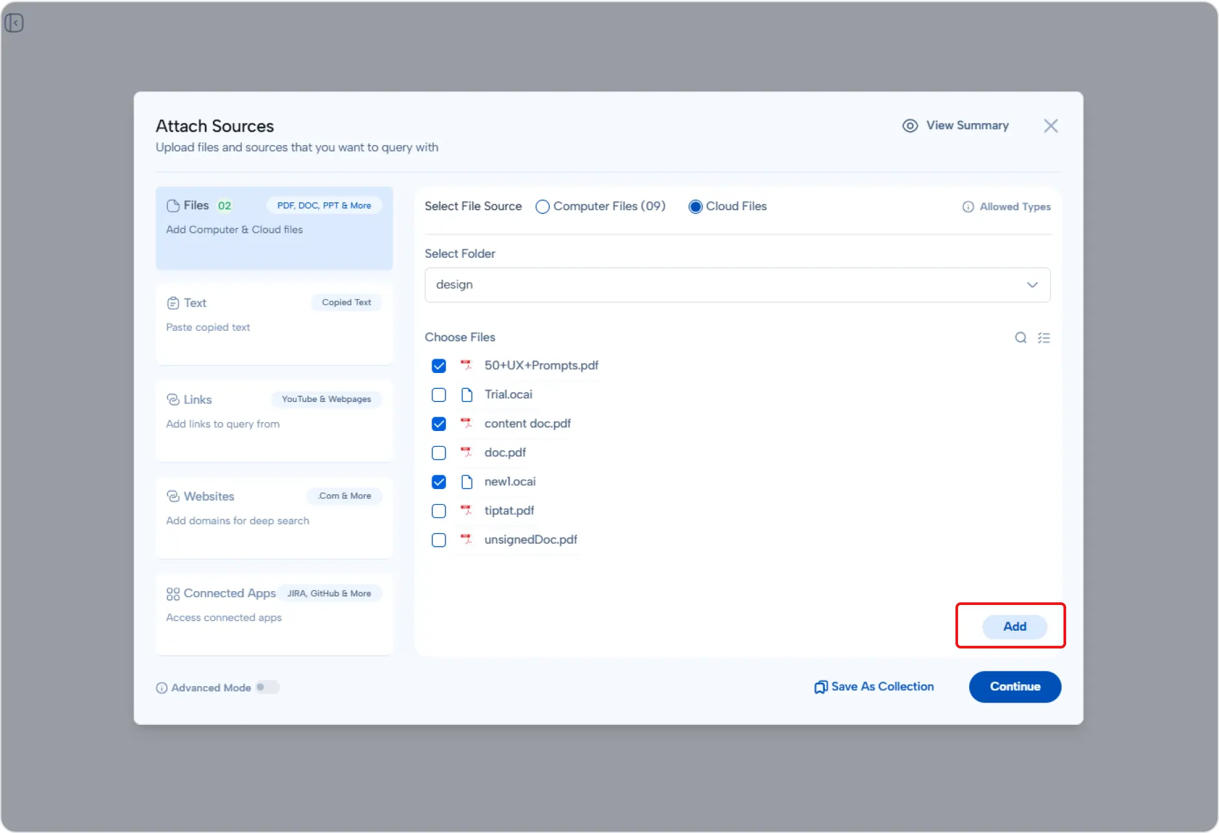This screenshot has width=1219, height=833.
Task: Click the Websites globe icon
Action: tap(172, 496)
